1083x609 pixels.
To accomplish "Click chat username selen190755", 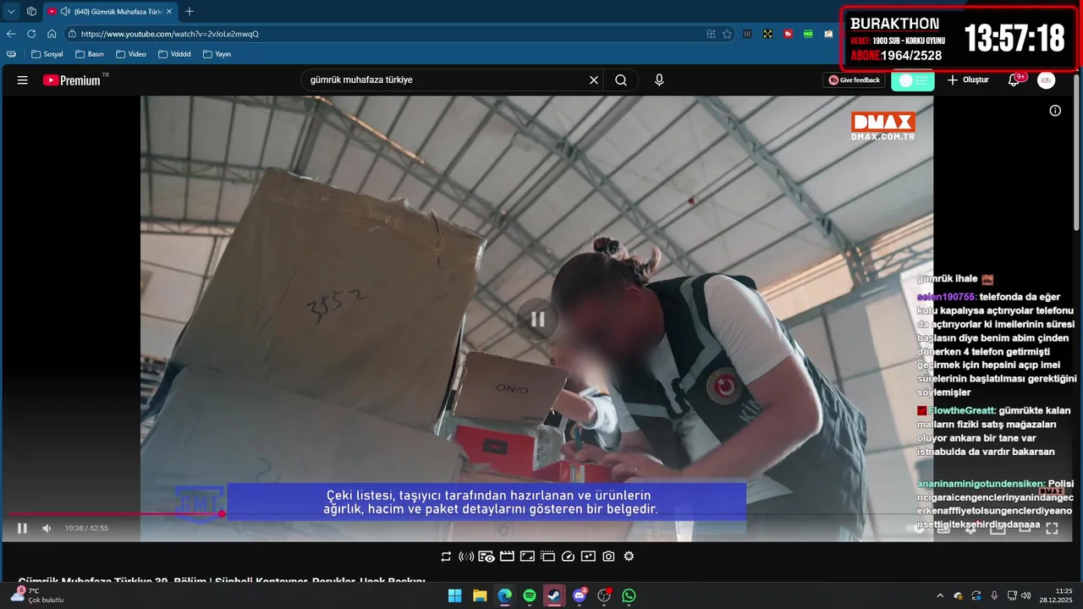I will [947, 297].
